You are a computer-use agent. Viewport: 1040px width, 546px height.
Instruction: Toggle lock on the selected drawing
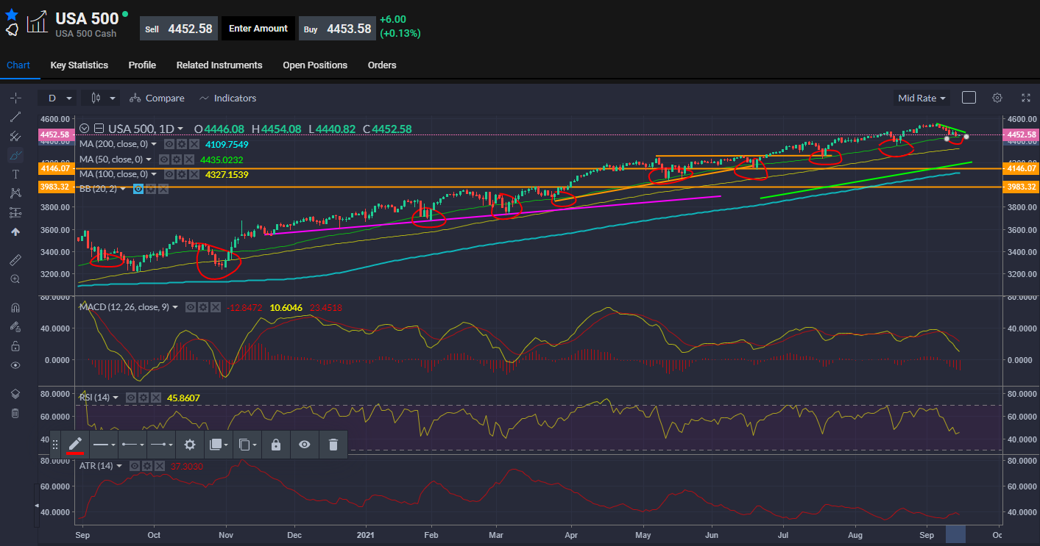point(275,445)
